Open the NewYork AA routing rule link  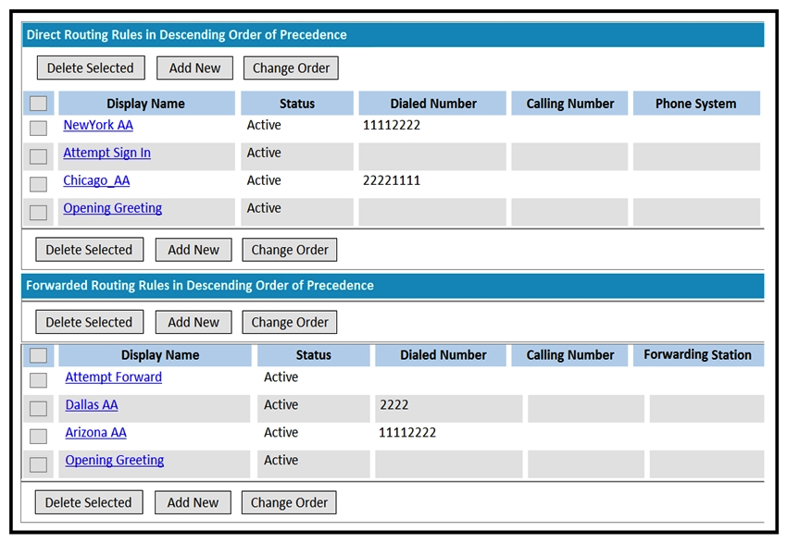98,125
